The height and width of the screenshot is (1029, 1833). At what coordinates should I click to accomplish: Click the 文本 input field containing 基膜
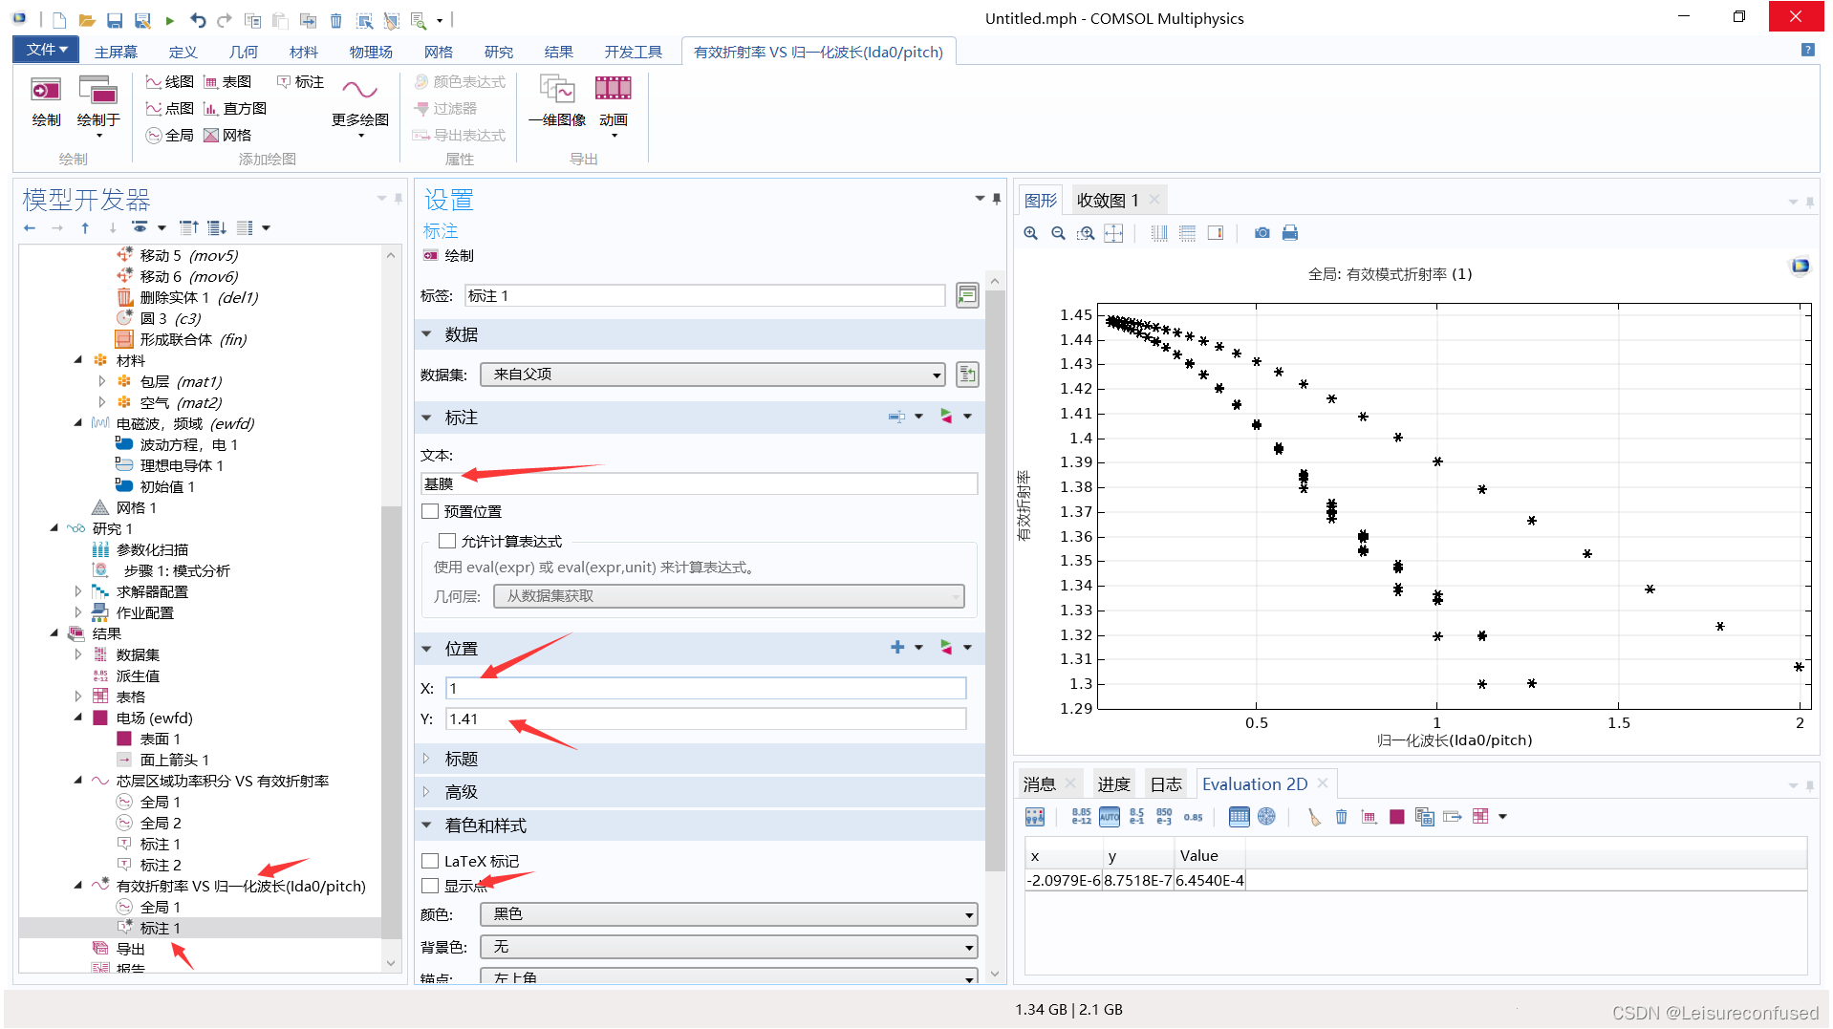(700, 484)
